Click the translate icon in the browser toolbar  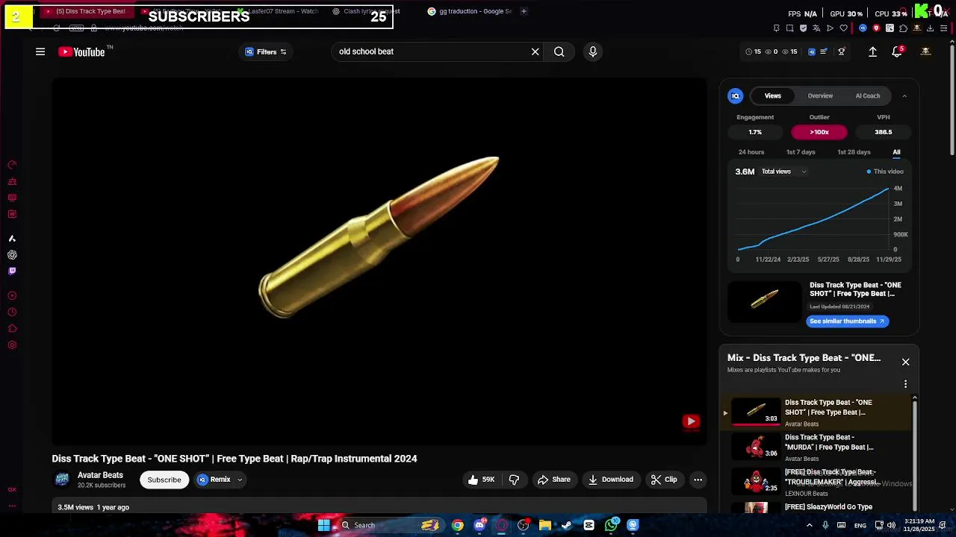816,28
